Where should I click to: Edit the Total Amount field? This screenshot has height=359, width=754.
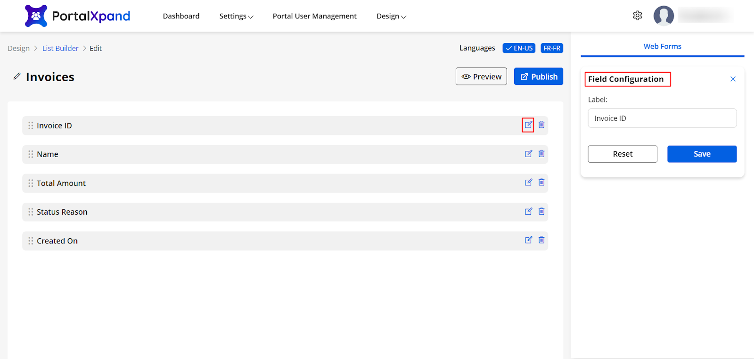528,183
